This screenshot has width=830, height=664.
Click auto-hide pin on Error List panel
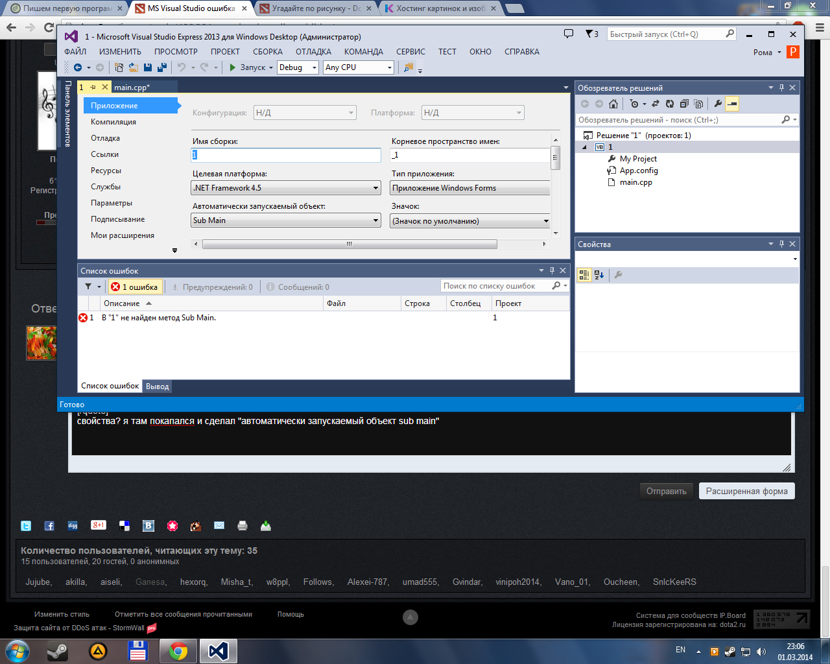tap(552, 270)
